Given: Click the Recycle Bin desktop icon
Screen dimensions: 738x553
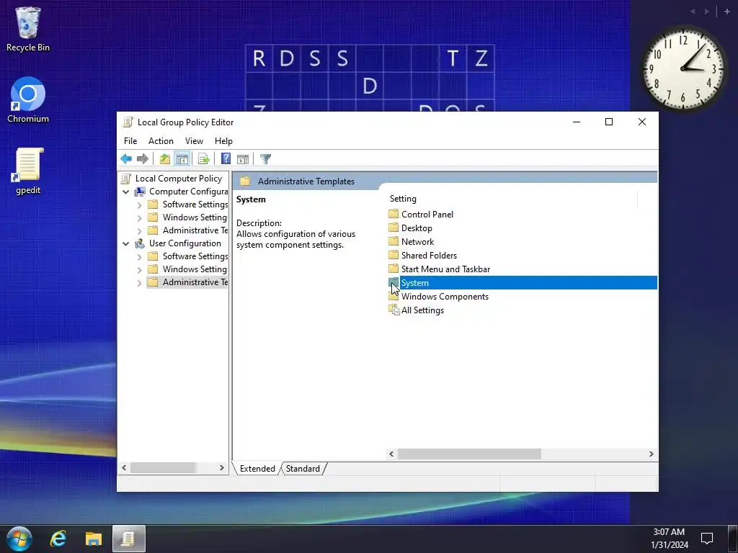Looking at the screenshot, I should 28,29.
